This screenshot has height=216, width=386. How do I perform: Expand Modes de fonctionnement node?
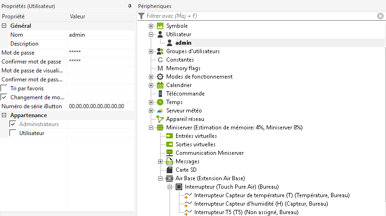click(151, 77)
